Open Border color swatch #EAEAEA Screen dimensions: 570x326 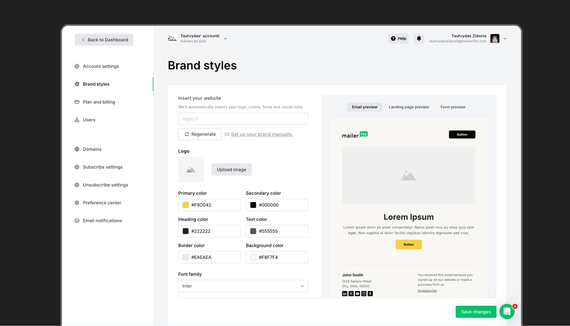(x=186, y=257)
